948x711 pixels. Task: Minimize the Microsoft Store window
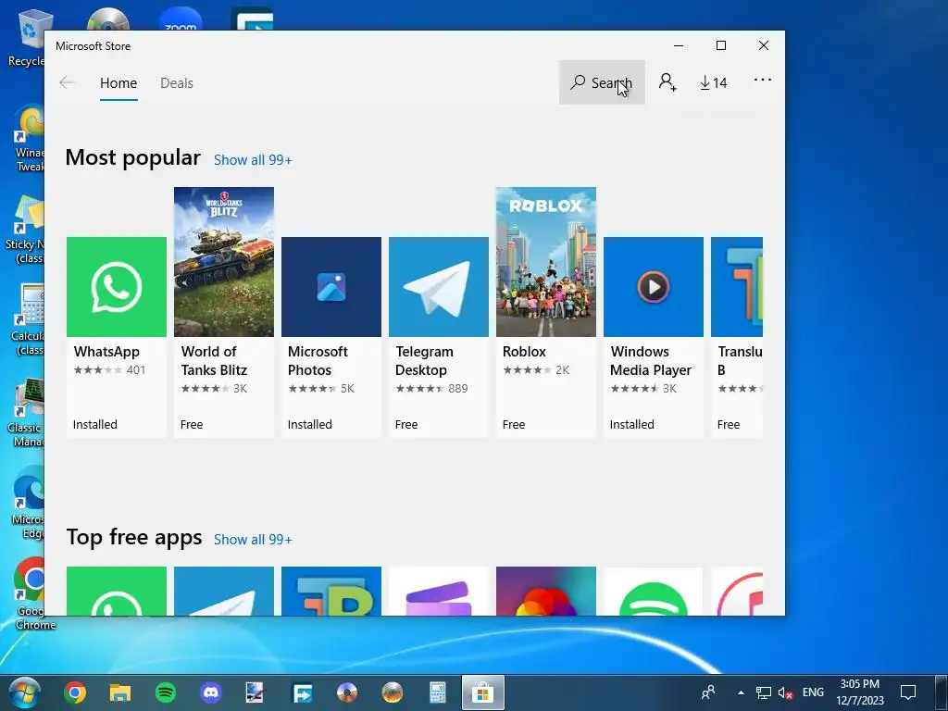coord(679,45)
